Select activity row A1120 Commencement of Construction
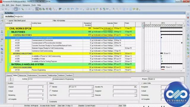 point(70,40)
